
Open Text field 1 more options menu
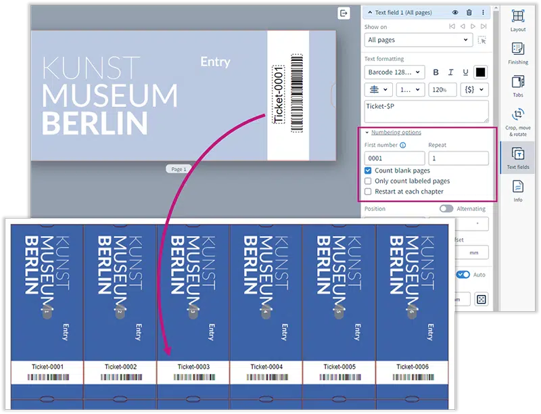point(483,12)
